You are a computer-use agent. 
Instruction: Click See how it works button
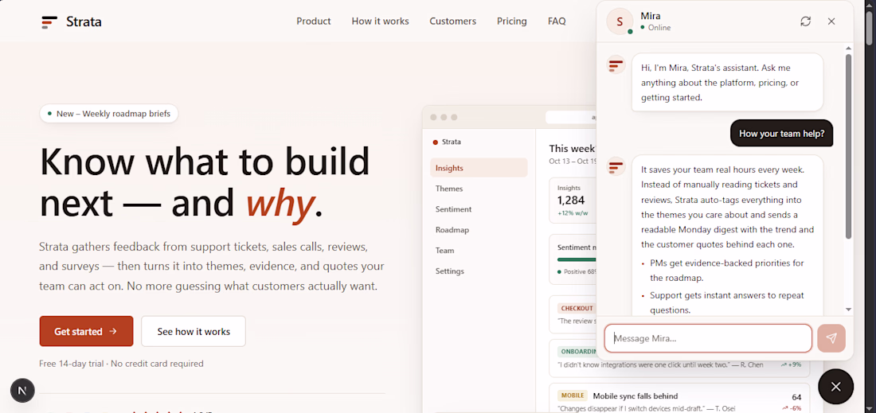click(x=194, y=331)
